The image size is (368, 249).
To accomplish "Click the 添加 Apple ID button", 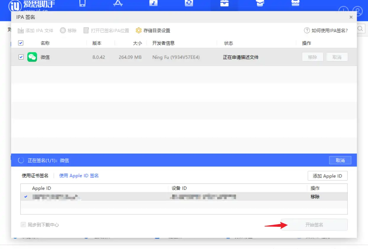I will pyautogui.click(x=327, y=176).
